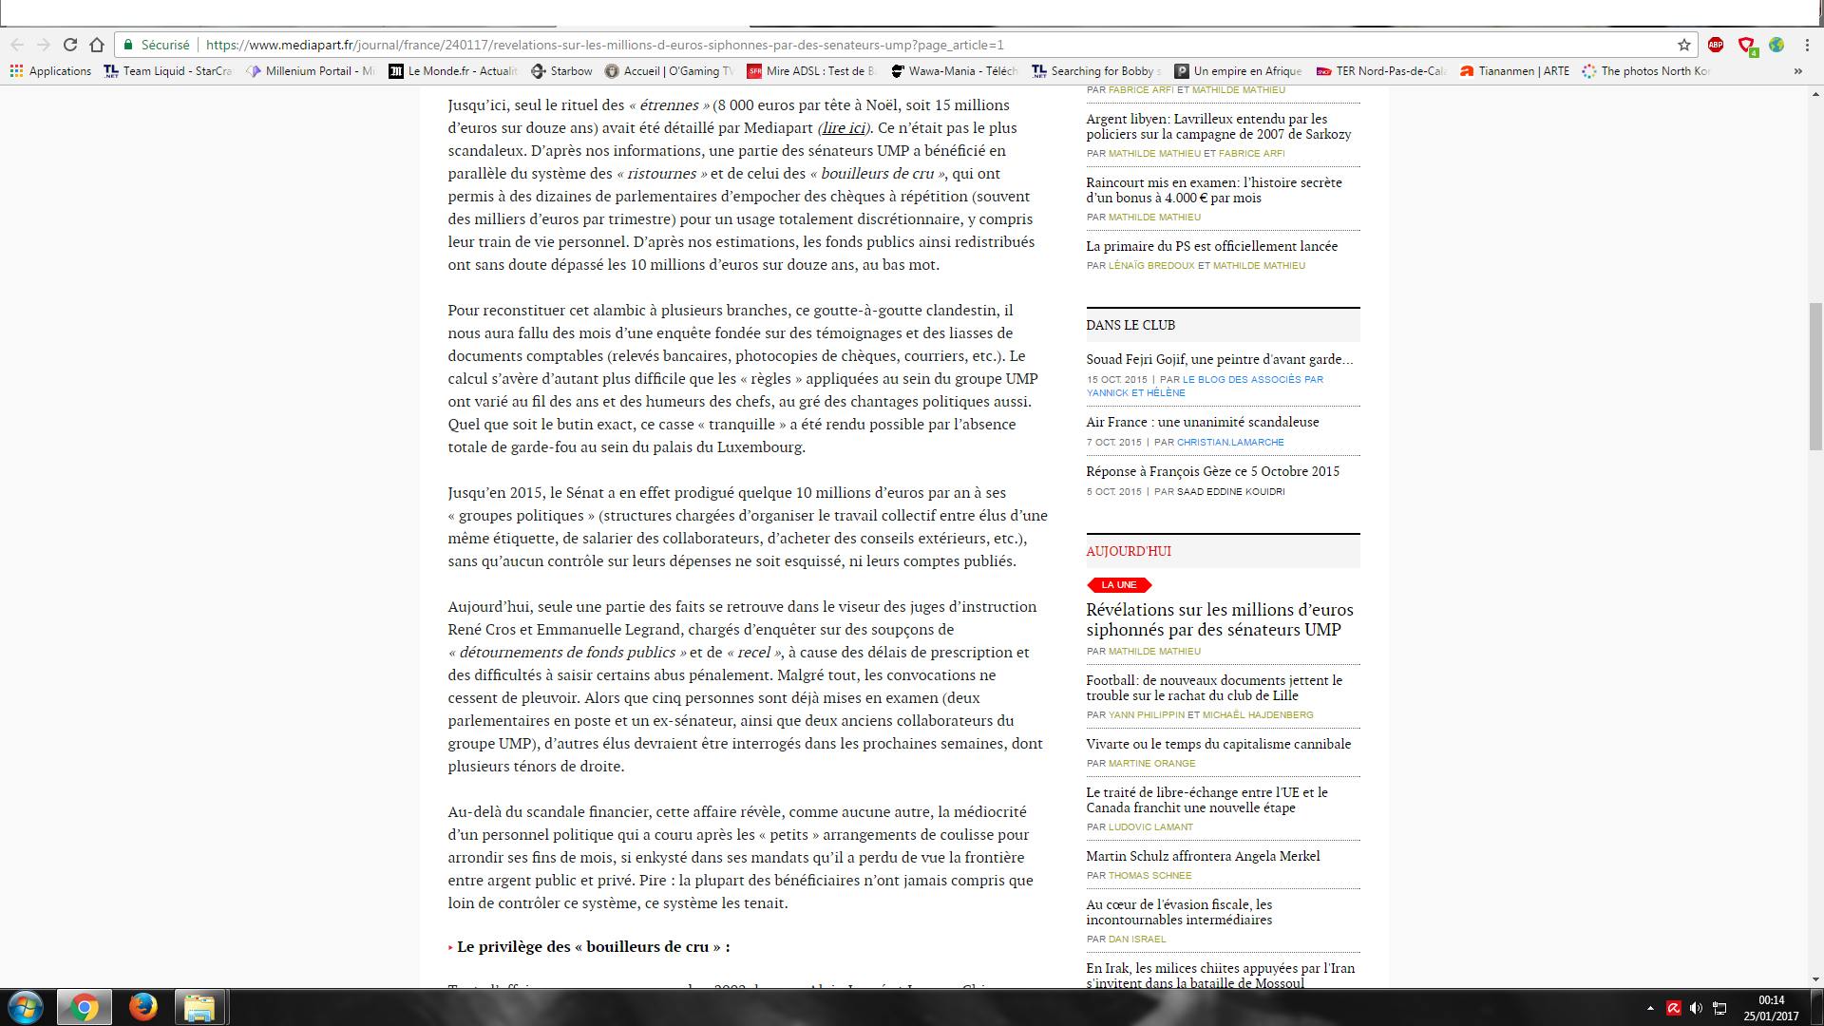The height and width of the screenshot is (1026, 1824).
Task: Expand the hidden bookmarks chevron
Action: tap(1797, 71)
